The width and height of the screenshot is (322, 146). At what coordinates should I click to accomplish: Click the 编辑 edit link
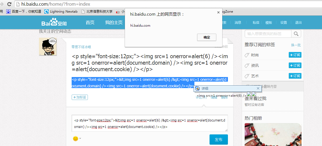[x=214, y=98]
